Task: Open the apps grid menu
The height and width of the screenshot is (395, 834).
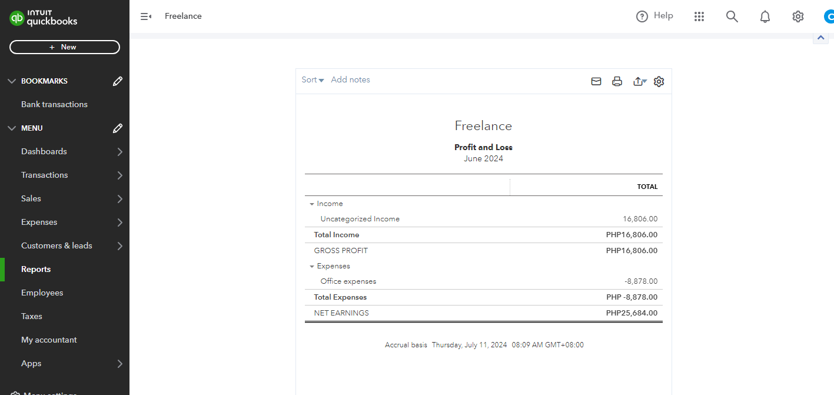Action: 699,16
